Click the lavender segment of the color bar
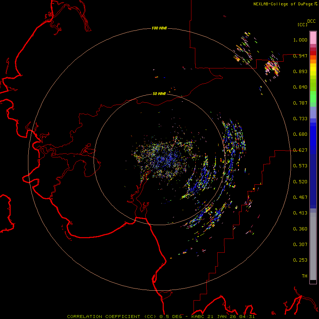Image resolution: width=319 pixels, height=319 pixels. (313, 112)
